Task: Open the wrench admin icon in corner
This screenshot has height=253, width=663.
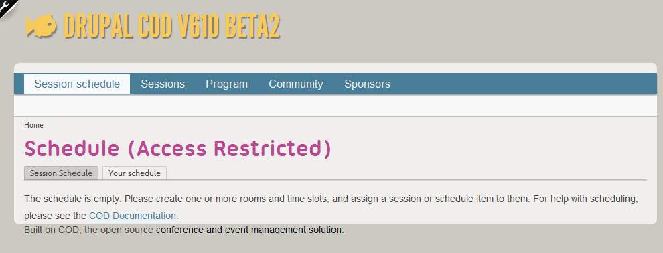Action: point(7,6)
